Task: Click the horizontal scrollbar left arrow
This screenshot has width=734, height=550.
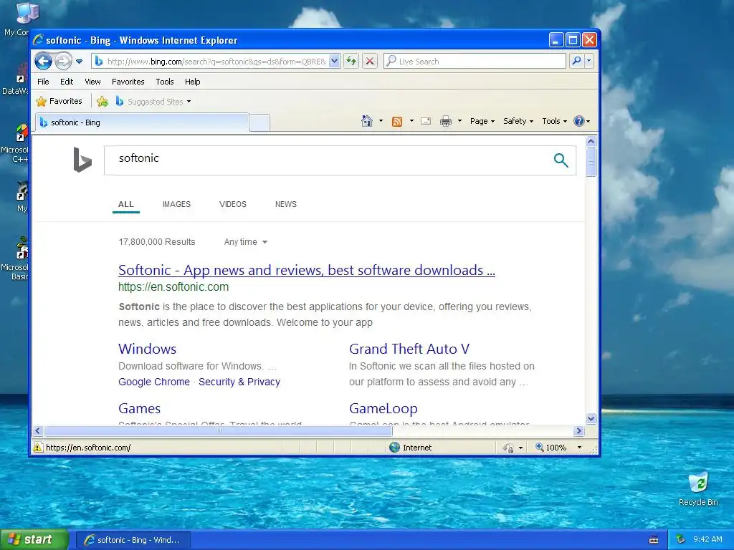Action: coord(39,430)
